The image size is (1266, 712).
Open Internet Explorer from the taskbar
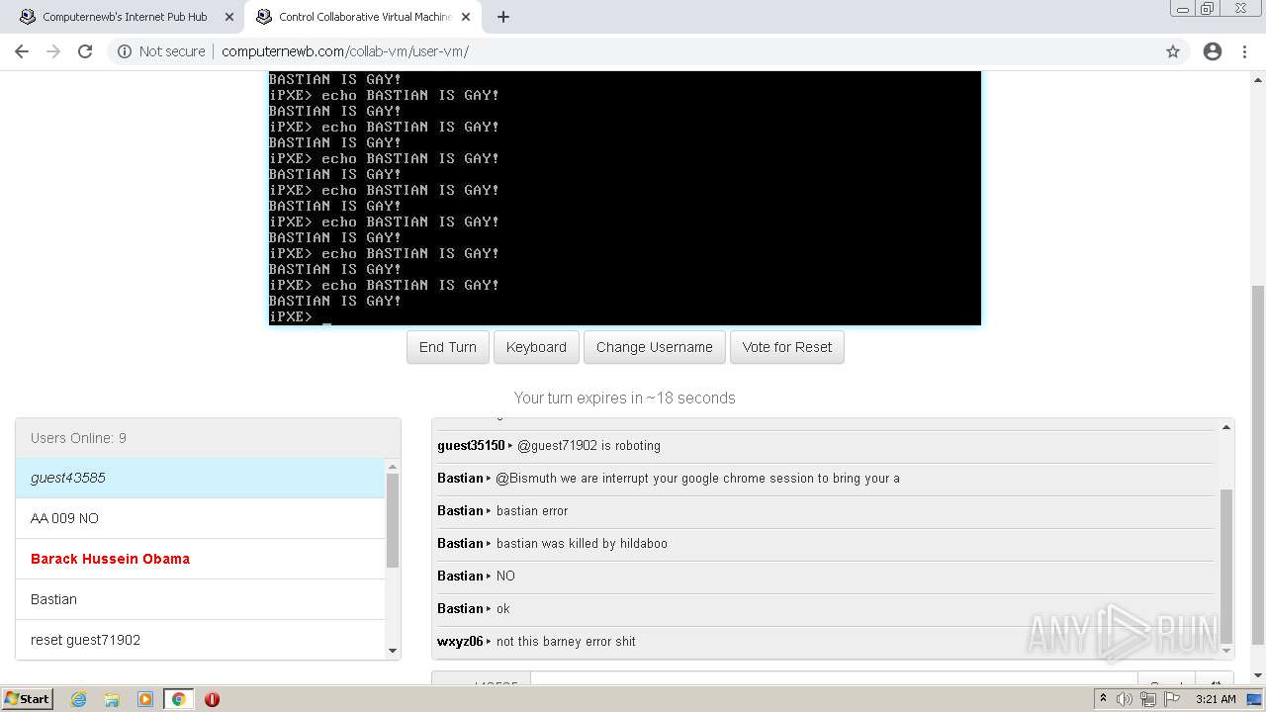pos(78,699)
